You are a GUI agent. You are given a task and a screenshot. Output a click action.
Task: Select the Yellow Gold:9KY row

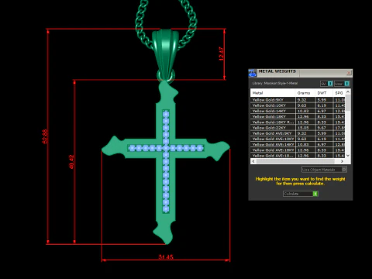point(298,100)
